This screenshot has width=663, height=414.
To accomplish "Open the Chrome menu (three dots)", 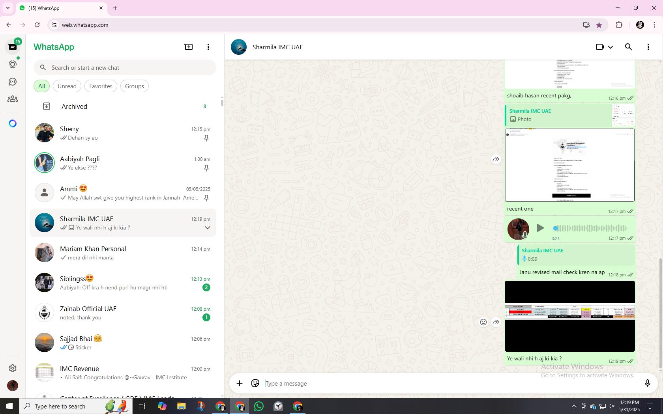I will [x=654, y=25].
